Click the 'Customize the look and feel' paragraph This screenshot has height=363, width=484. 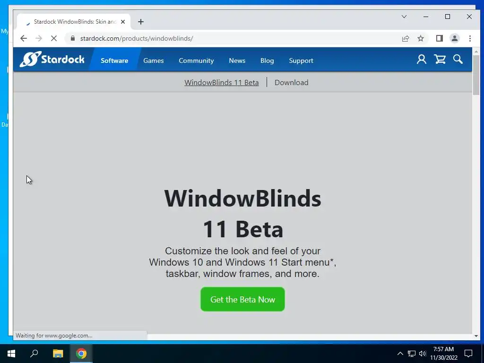[x=242, y=262]
